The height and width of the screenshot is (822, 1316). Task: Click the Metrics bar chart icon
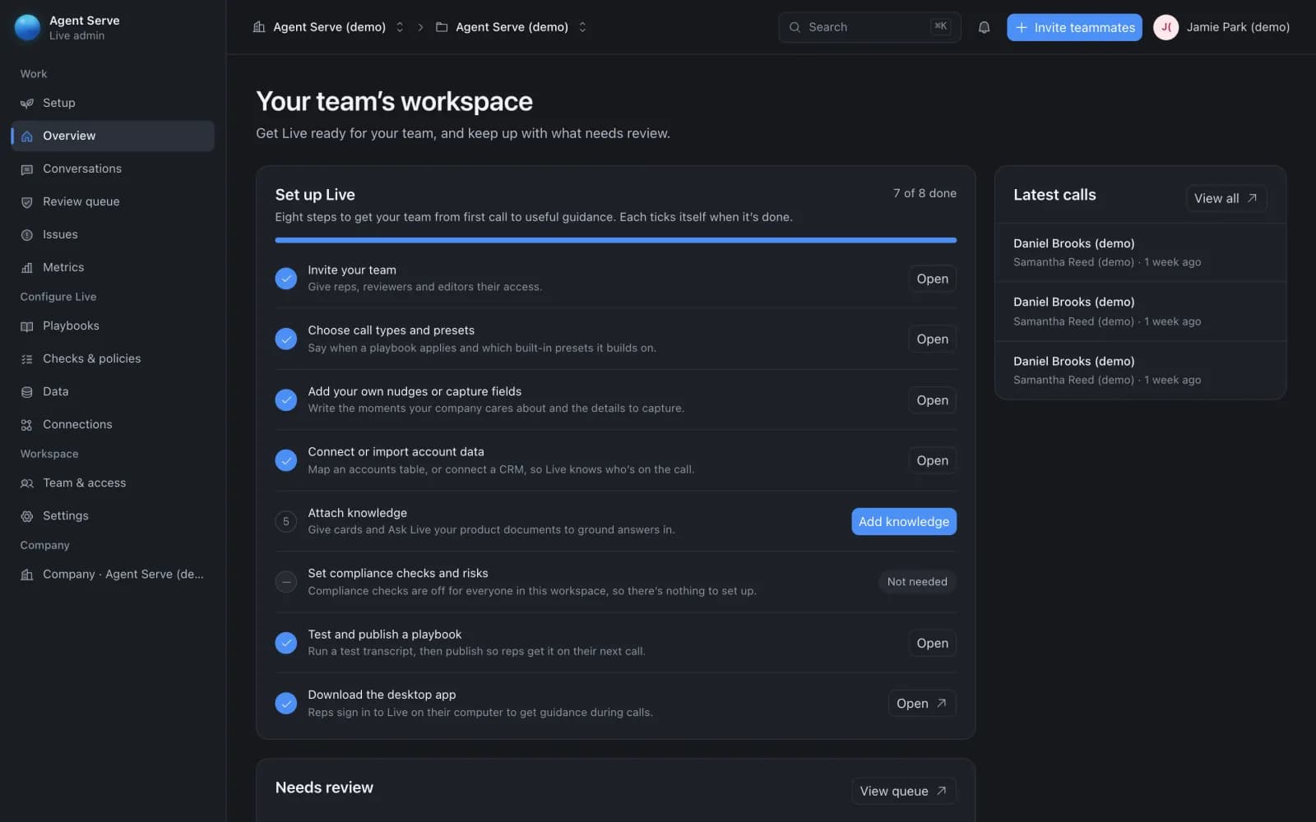click(27, 267)
